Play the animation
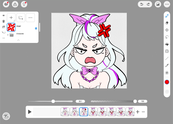 pyautogui.click(x=30, y=112)
